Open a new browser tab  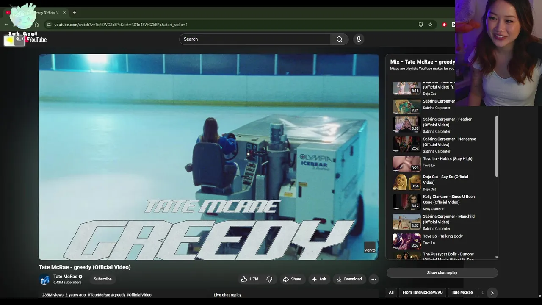coord(75,12)
